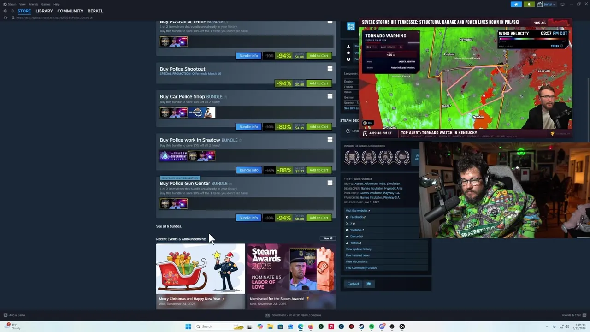Open Copilot from taskbar
590x332 pixels.
coord(260,326)
